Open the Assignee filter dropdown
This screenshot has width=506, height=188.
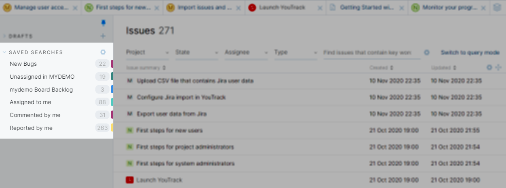(246, 52)
